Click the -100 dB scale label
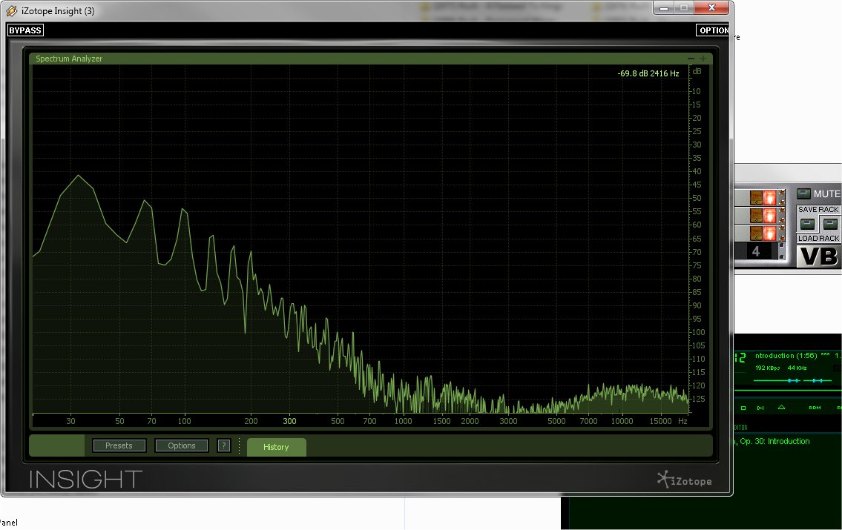The height and width of the screenshot is (530, 842). pos(697,333)
